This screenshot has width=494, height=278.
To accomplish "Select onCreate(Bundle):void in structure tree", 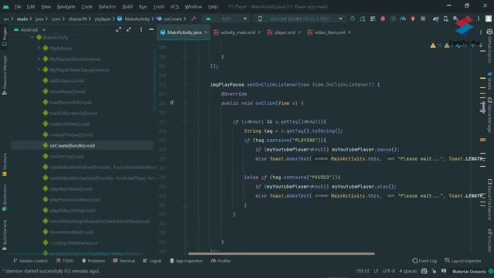I will pyautogui.click(x=72, y=146).
